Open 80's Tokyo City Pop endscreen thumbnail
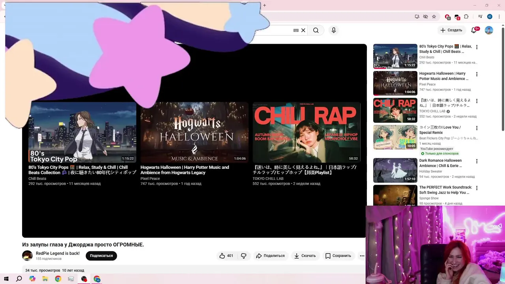 82,132
